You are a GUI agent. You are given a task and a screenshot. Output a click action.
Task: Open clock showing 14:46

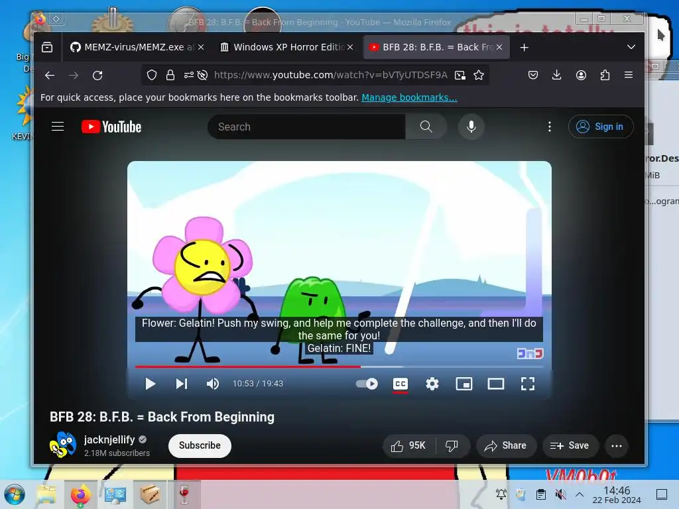click(x=617, y=494)
